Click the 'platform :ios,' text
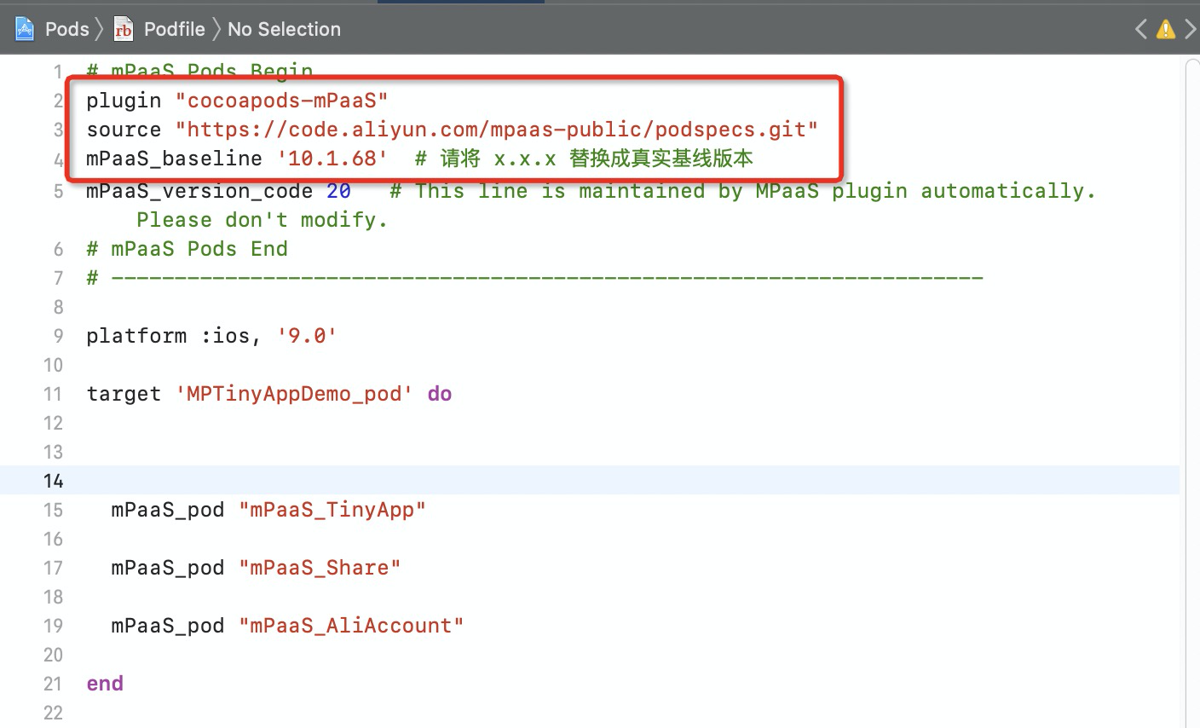Viewport: 1200px width, 728px height. [x=174, y=336]
